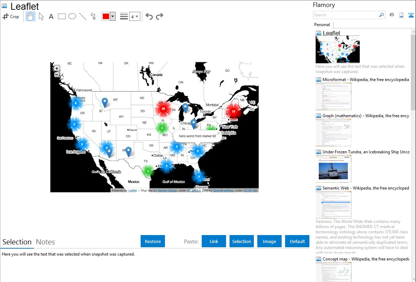
Task: Zoom in on the map
Action: (x=57, y=69)
